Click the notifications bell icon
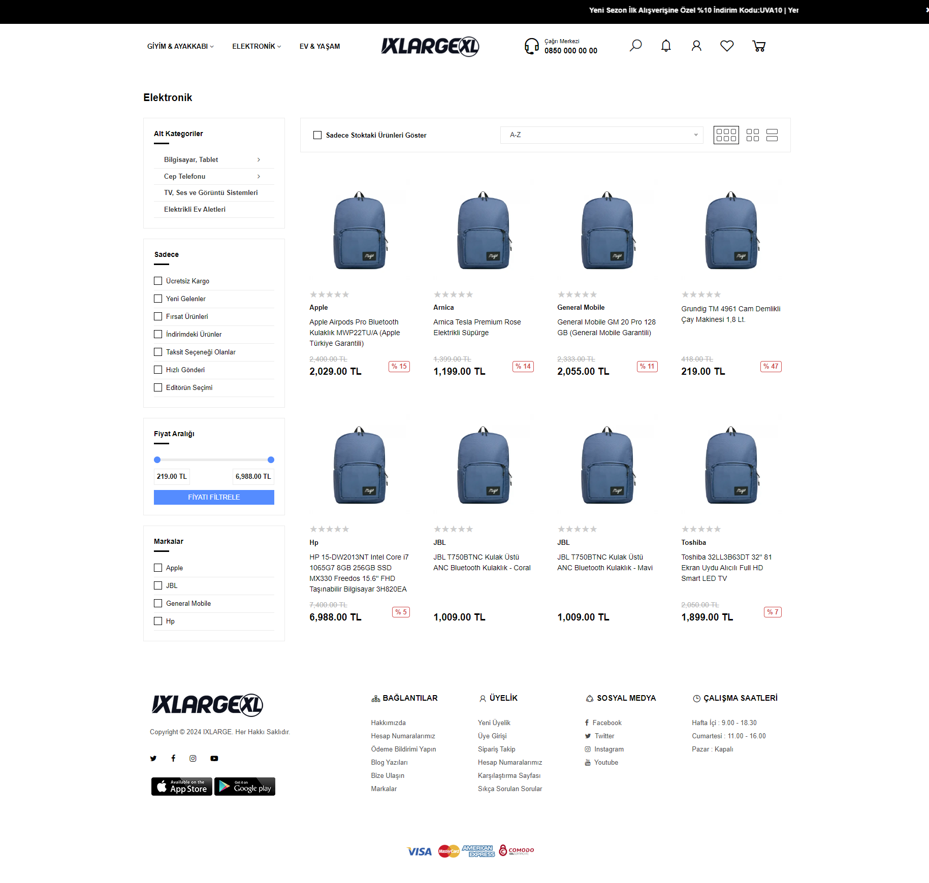929x883 pixels. (x=666, y=46)
